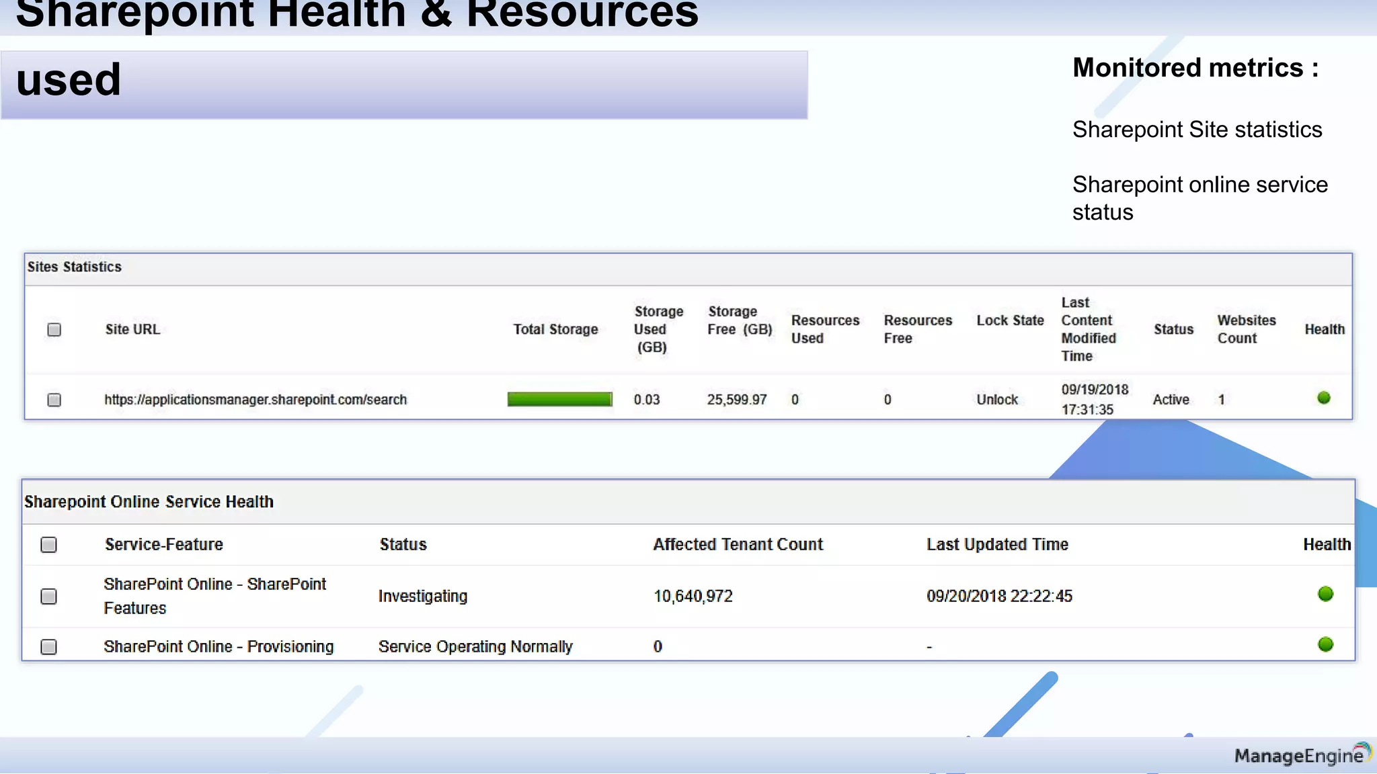
Task: Click the Lock State column header
Action: (1010, 320)
